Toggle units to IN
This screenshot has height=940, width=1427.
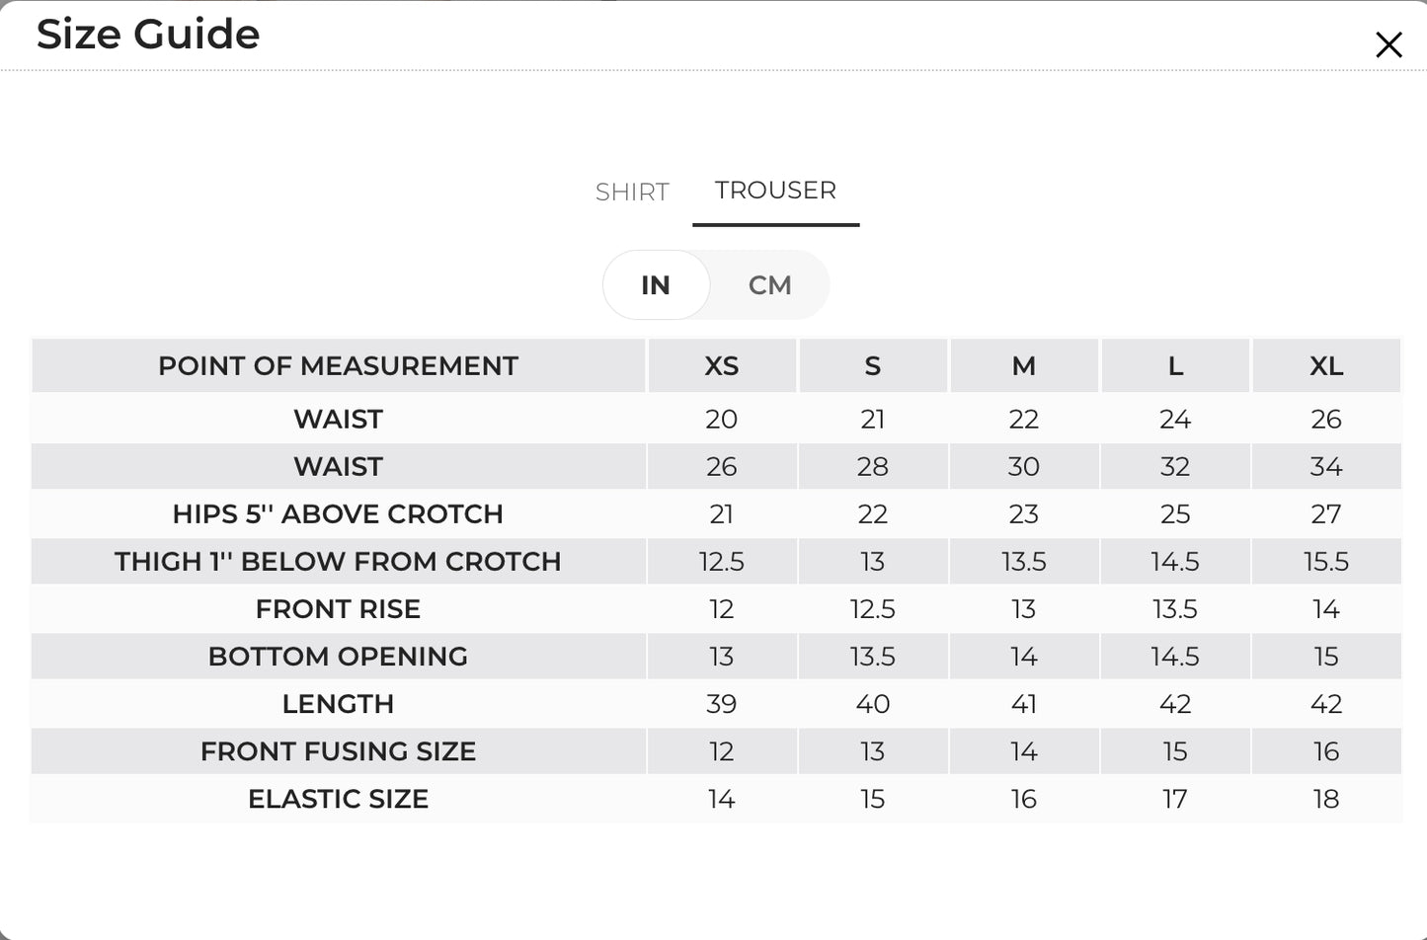[x=656, y=285]
